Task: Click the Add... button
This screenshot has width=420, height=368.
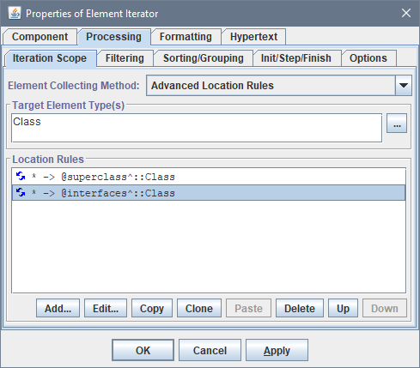Action: [x=58, y=308]
